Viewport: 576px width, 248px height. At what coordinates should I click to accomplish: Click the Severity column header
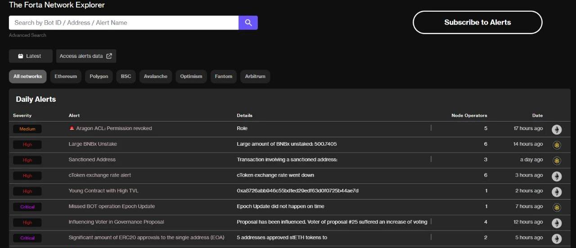coord(22,115)
